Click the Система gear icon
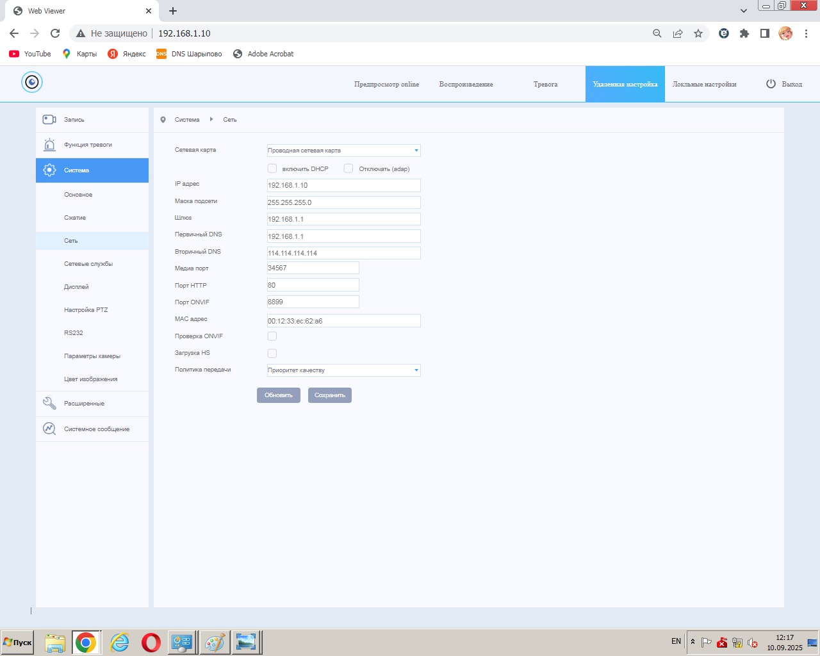Viewport: 820px width, 656px height. pyautogui.click(x=49, y=170)
